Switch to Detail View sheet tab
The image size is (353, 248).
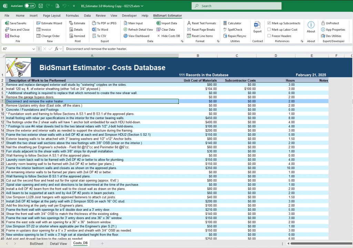(58, 244)
